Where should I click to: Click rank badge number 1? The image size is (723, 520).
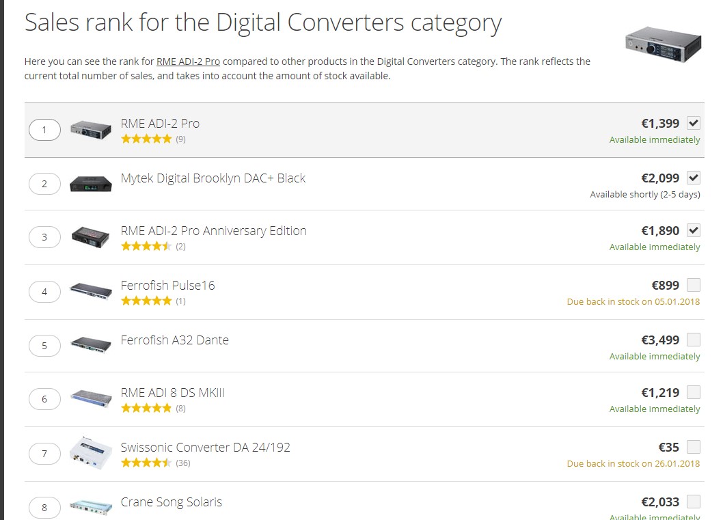tap(44, 130)
